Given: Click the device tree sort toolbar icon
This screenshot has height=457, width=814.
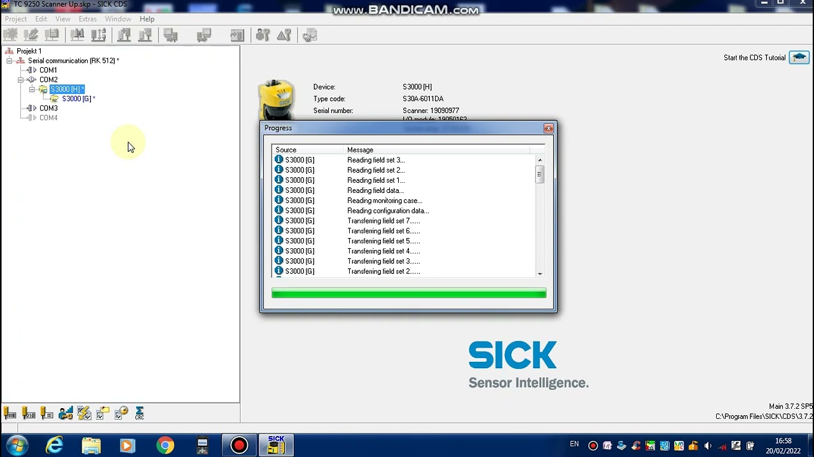Looking at the screenshot, I should [99, 36].
